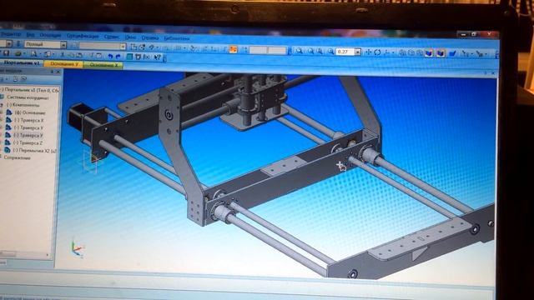Screen dimensions: 534x300
Task: Enable the shaded display cube icon
Action: [x=428, y=53]
